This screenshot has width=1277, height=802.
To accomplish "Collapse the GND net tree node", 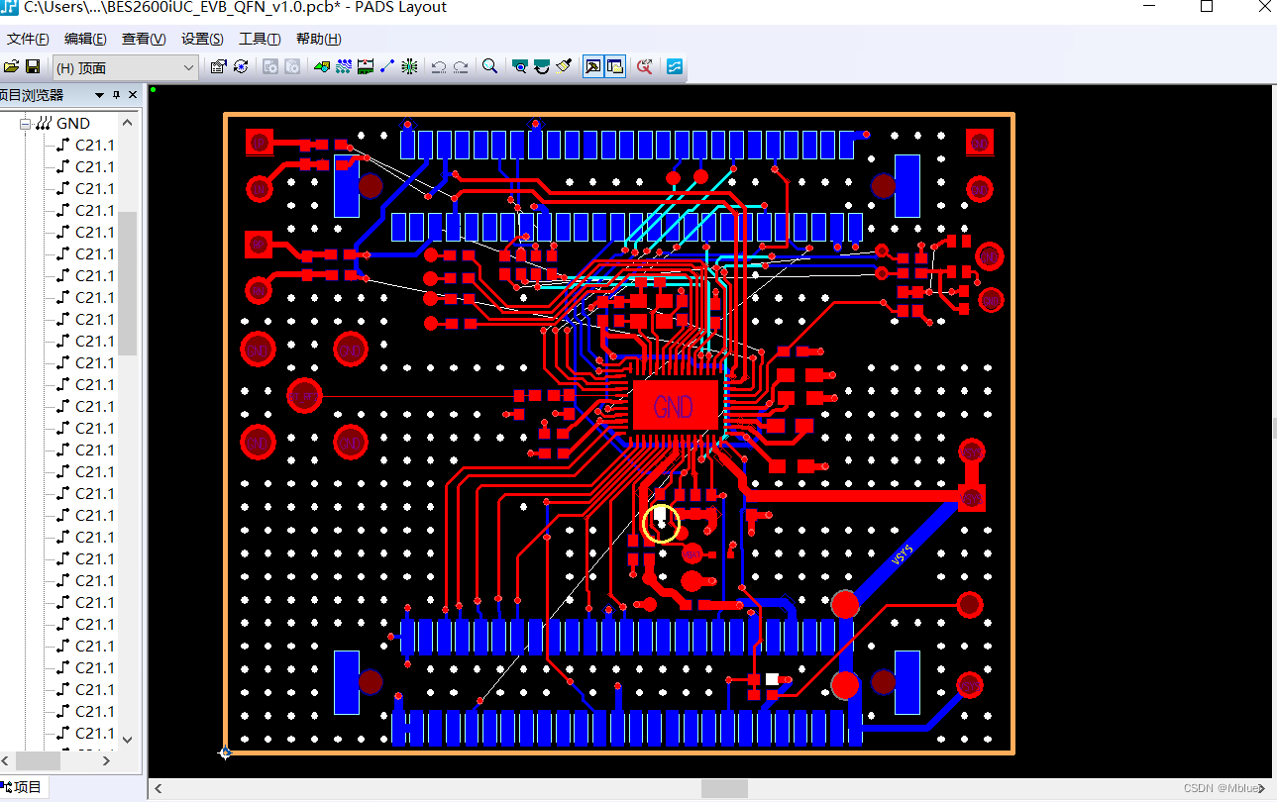I will coord(26,124).
